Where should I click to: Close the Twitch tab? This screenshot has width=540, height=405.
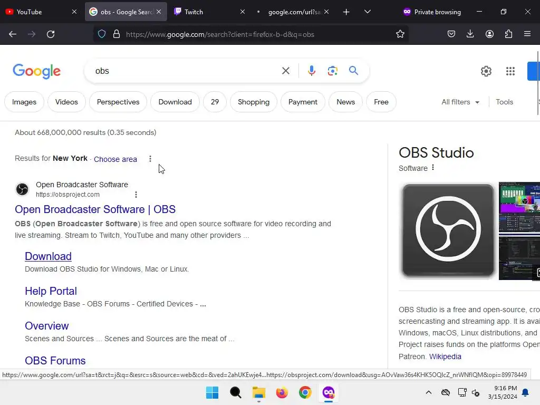pyautogui.click(x=243, y=12)
